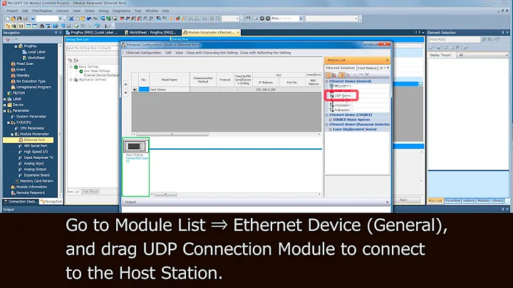Switch to ProgPou Local Label tab
Viewport: 513px width, 288px height.
pyautogui.click(x=92, y=32)
